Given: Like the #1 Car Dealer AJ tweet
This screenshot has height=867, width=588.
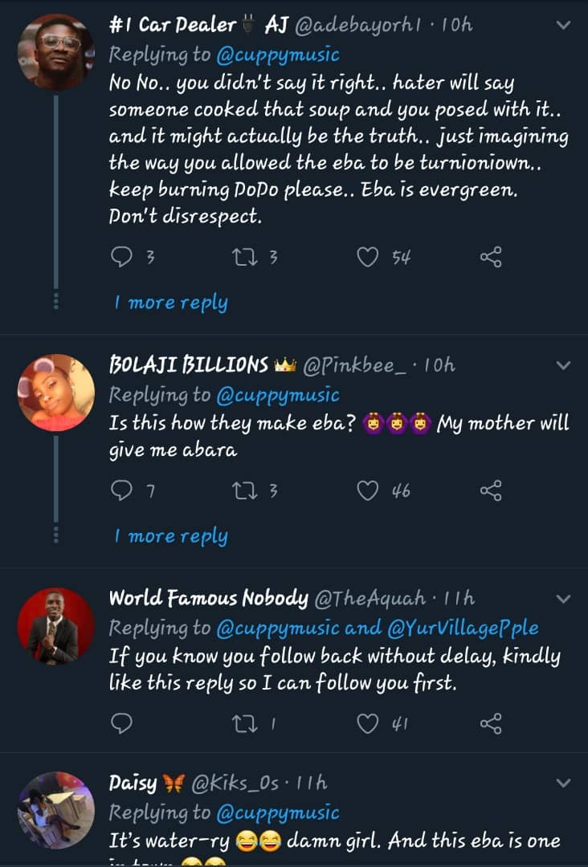Looking at the screenshot, I should (368, 257).
